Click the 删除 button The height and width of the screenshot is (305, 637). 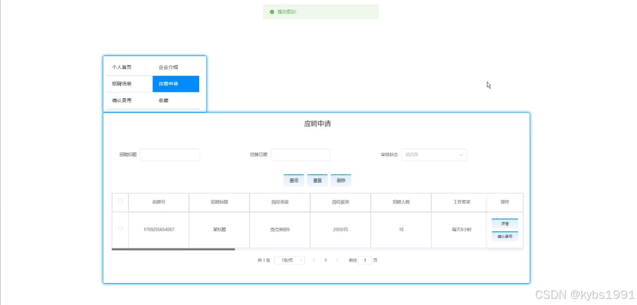tap(341, 181)
